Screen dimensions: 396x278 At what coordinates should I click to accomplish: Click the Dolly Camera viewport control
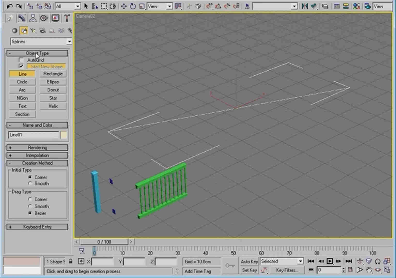point(360,261)
